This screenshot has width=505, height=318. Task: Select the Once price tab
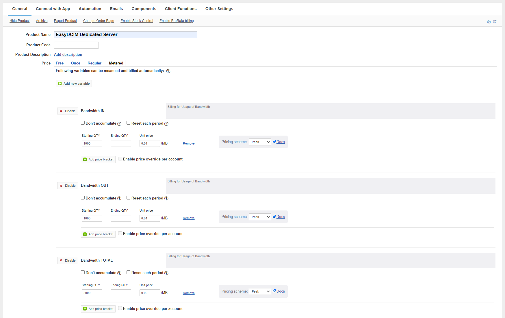pos(76,63)
